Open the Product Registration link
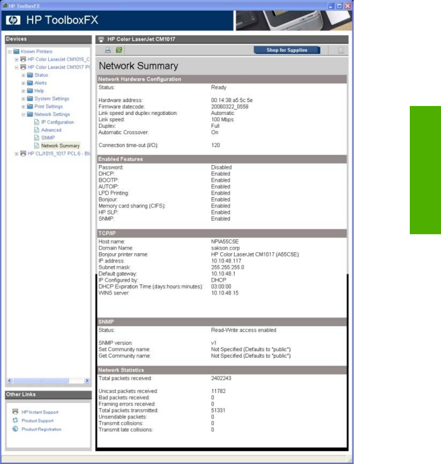 coord(41,429)
